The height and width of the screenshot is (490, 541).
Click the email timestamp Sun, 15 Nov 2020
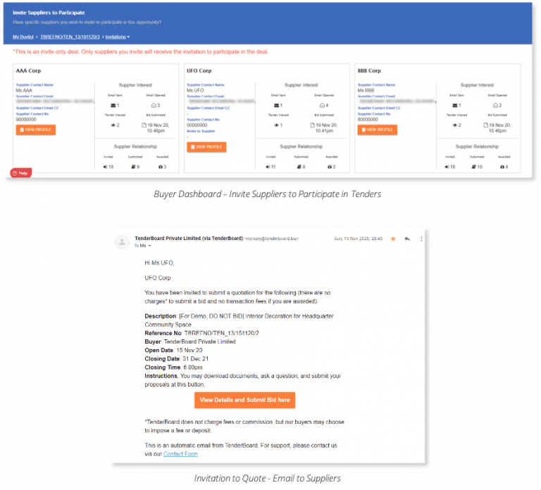click(358, 239)
